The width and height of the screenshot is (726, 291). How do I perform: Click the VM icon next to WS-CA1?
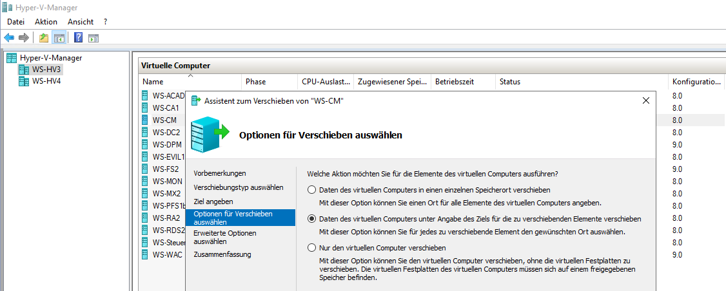145,108
